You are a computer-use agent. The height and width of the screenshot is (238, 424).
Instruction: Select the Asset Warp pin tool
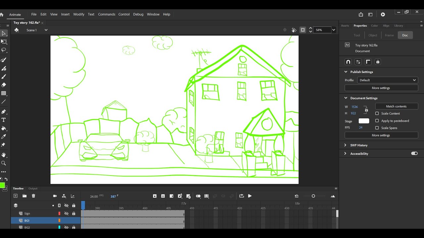point(4,145)
